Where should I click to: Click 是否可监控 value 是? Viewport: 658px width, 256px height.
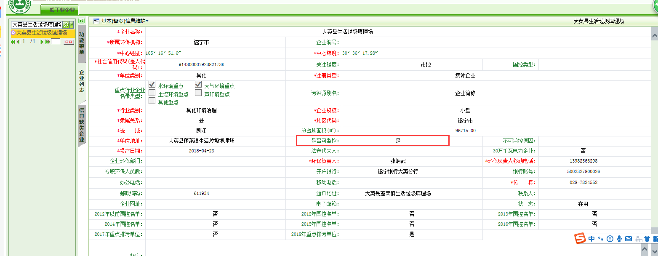(398, 141)
